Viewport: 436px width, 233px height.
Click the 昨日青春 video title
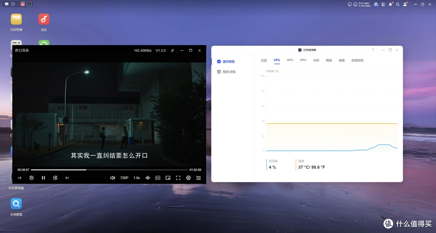coord(22,50)
